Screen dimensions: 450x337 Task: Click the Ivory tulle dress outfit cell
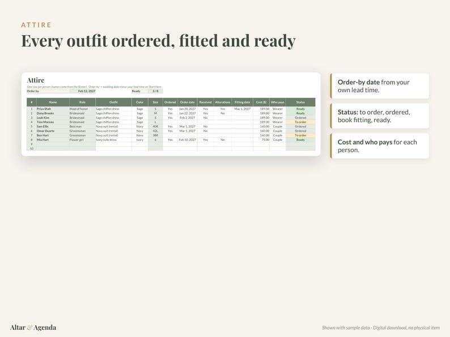[114, 140]
